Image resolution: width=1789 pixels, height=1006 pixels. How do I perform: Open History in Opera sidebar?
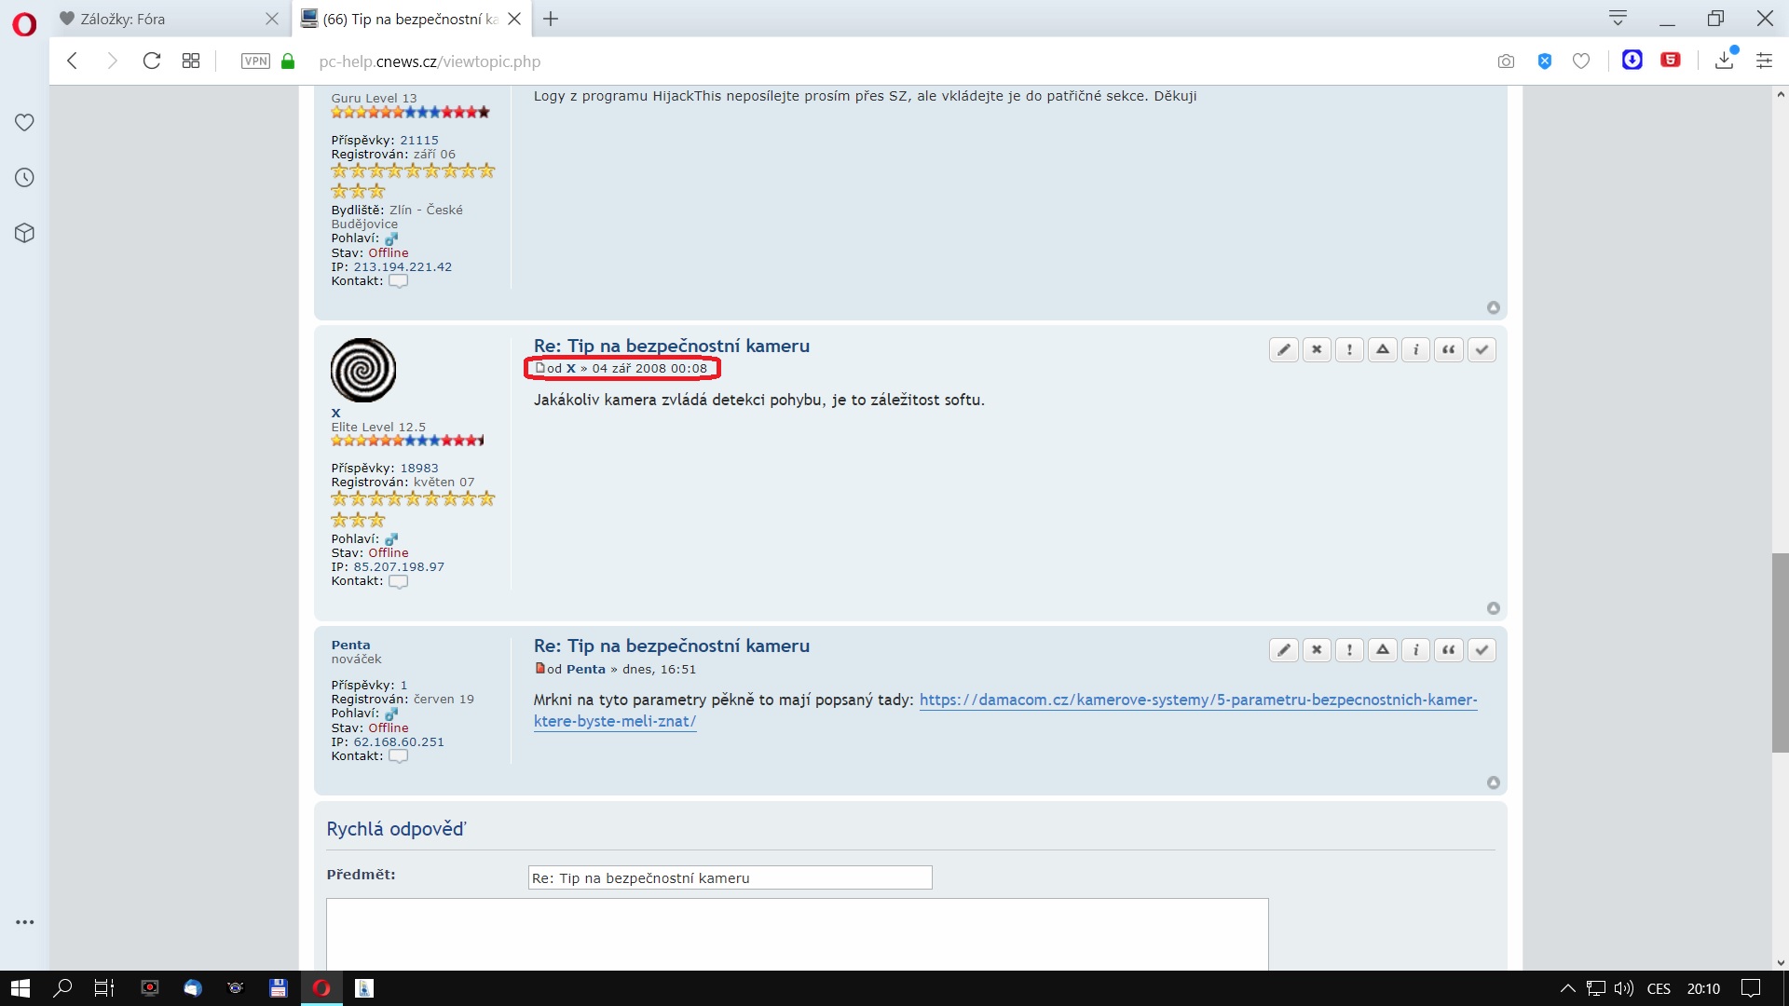tap(25, 178)
